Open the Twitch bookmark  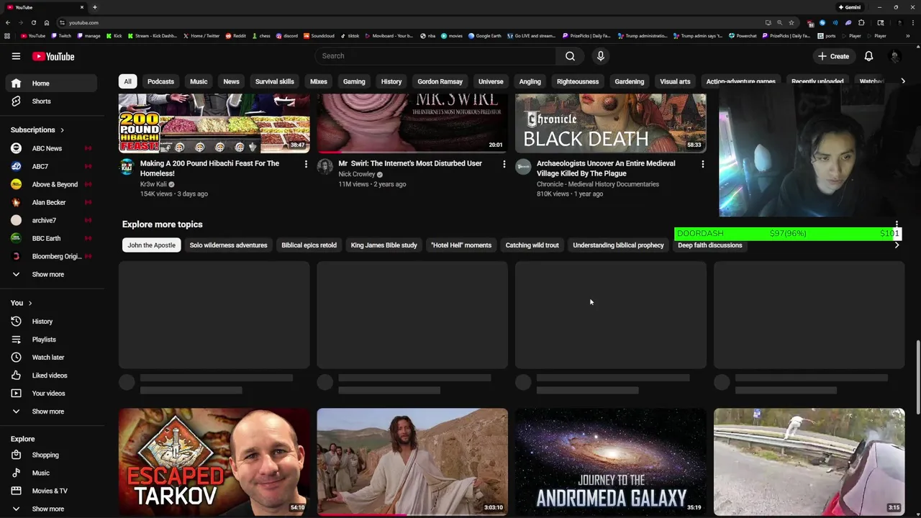pos(61,36)
